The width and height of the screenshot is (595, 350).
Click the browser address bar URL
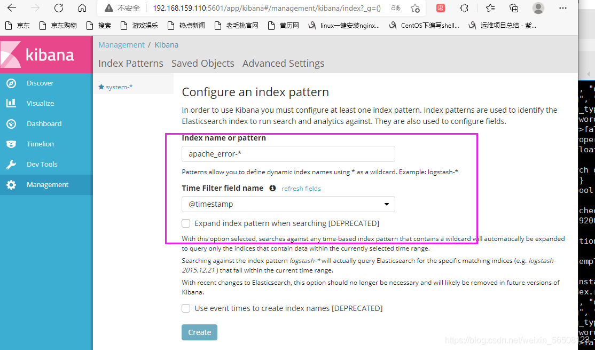click(267, 8)
